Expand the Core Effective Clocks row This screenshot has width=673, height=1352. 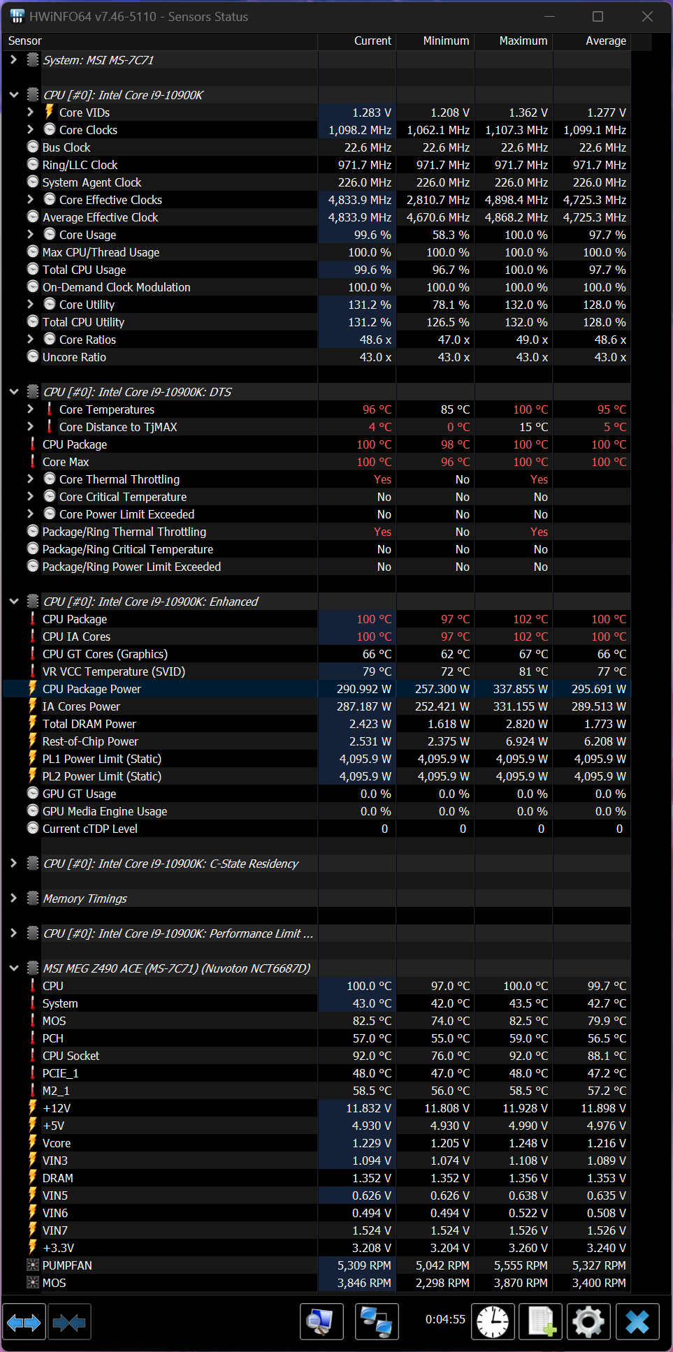[x=30, y=199]
